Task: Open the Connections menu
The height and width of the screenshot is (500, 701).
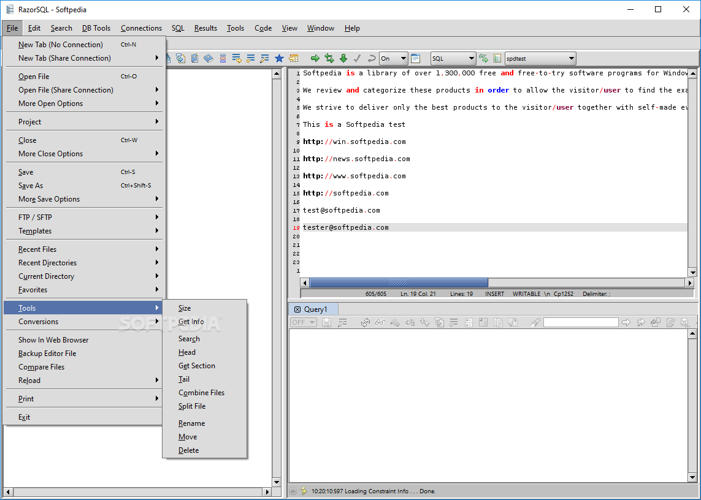Action: (141, 28)
